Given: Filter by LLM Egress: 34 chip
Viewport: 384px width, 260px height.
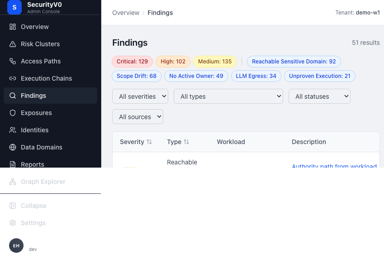Looking at the screenshot, I should tap(256, 76).
